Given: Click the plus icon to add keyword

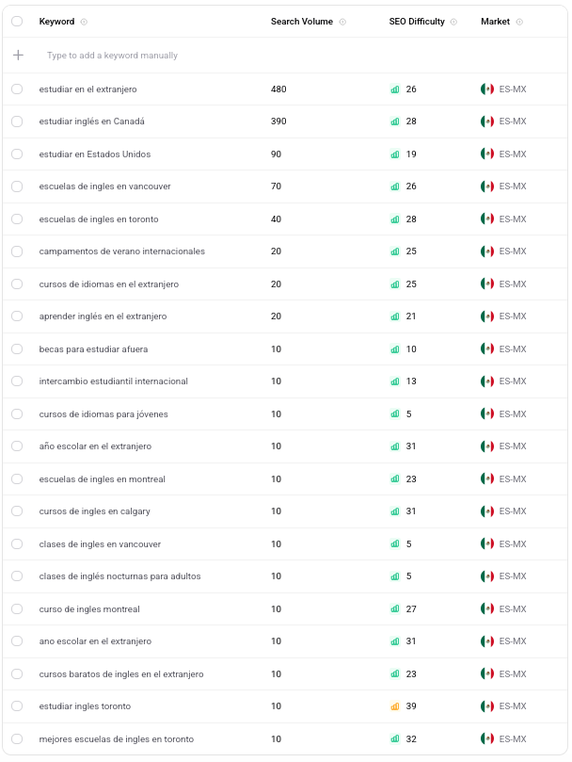Looking at the screenshot, I should click(x=18, y=55).
